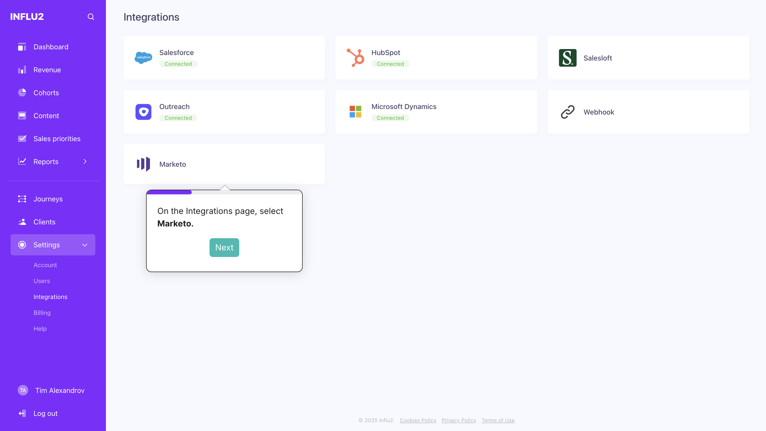Go to the Revenue page
The width and height of the screenshot is (766, 431).
[x=53, y=70]
